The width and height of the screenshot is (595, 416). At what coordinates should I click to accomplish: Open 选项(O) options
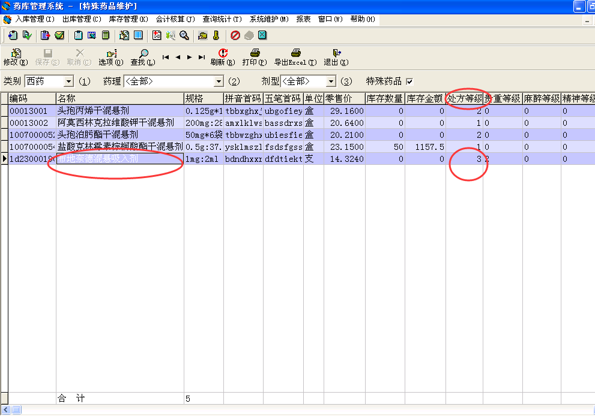point(111,57)
